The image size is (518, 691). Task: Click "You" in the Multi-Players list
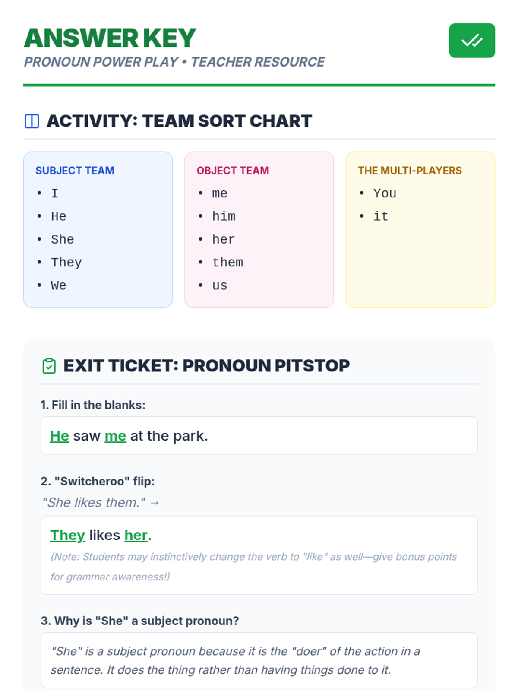385,193
